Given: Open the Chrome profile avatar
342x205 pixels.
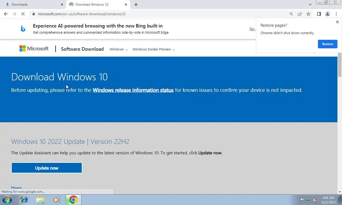Looking at the screenshot, I should pyautogui.click(x=327, y=14).
